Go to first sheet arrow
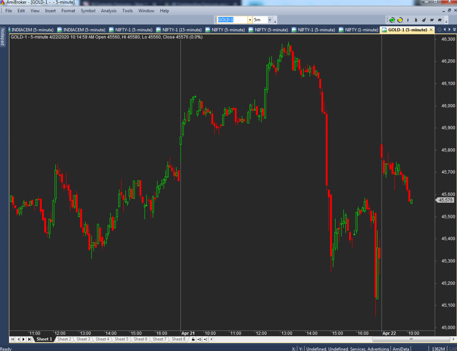This screenshot has height=351, width=457. tap(12, 339)
